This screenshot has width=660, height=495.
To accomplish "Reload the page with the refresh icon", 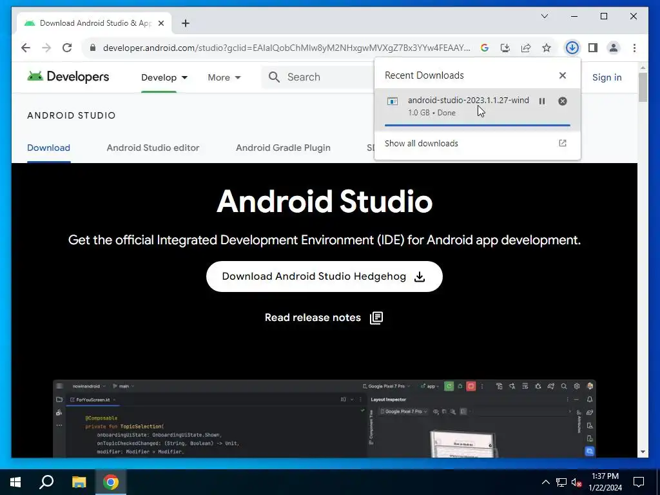I will click(x=67, y=48).
